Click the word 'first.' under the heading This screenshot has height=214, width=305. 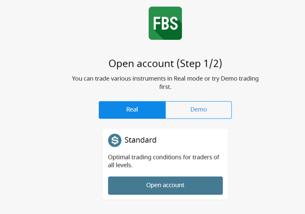(x=165, y=87)
